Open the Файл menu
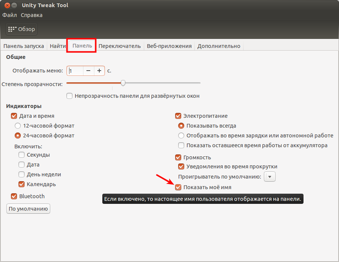The width and height of the screenshot is (339, 262). point(9,15)
